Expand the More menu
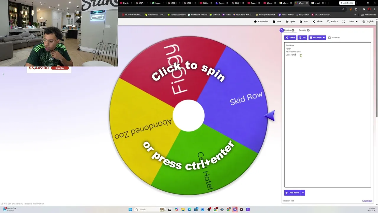 (x=353, y=22)
